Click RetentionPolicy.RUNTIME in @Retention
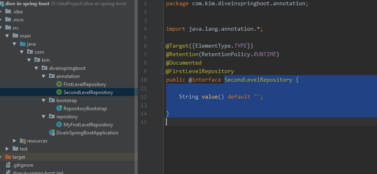377x174 pixels. 239,55
